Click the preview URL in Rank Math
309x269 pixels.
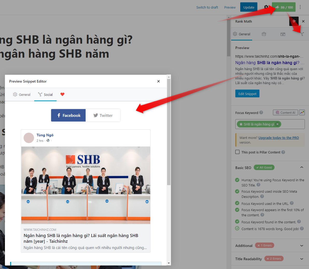269,56
